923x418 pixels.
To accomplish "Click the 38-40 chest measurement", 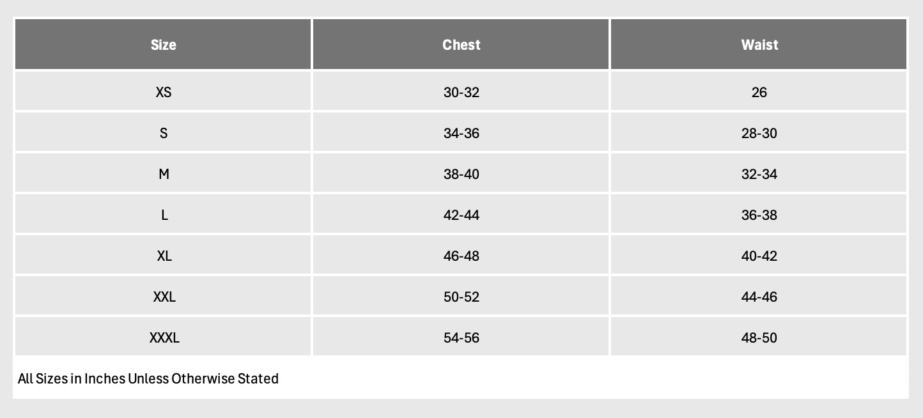I will click(461, 174).
